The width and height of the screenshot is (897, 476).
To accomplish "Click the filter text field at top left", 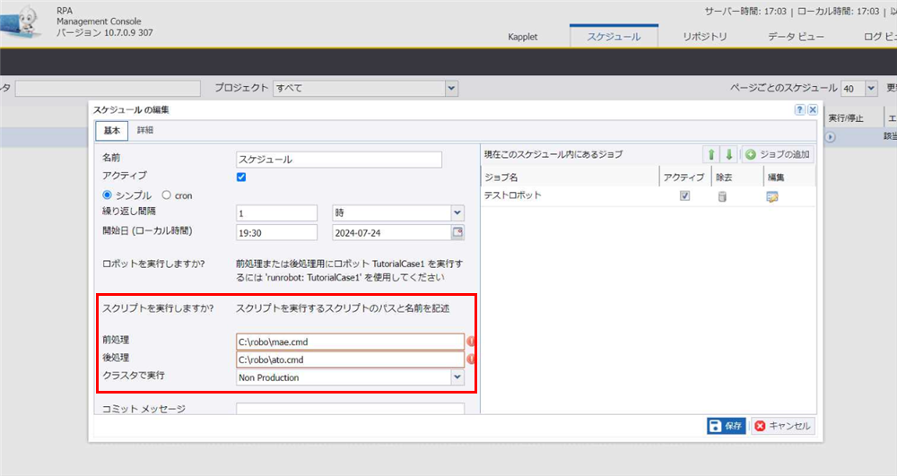I will pos(108,88).
